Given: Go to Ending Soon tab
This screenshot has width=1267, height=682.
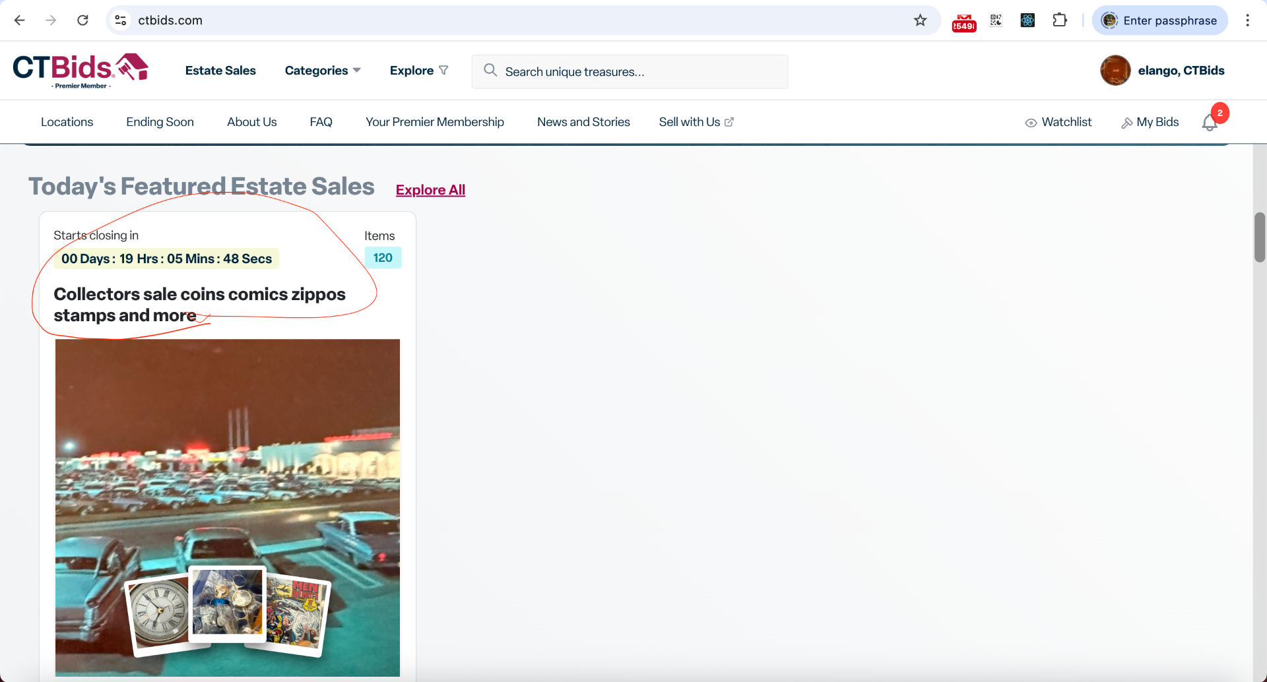Looking at the screenshot, I should pyautogui.click(x=160, y=122).
